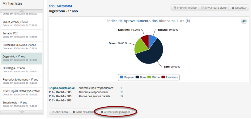Select the REVOLUÇÃO FRANCESA-2ºANO list
251x119 pixels.
pos(22,93)
